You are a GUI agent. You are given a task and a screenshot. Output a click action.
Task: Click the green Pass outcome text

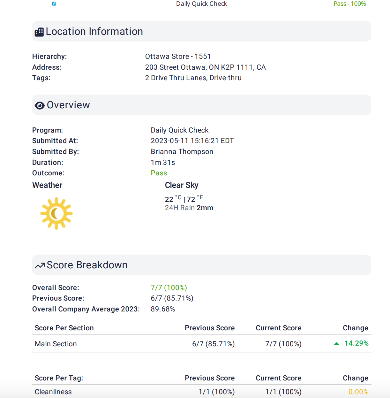pos(159,173)
